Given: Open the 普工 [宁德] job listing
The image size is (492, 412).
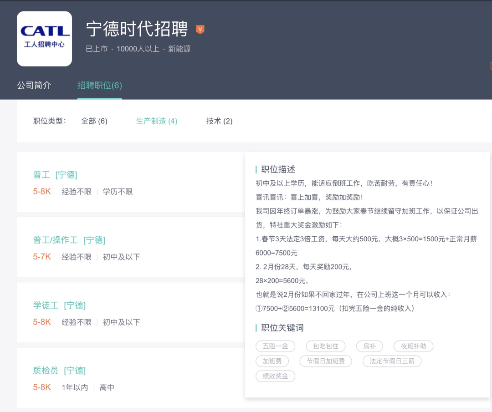Looking at the screenshot, I should 56,174.
